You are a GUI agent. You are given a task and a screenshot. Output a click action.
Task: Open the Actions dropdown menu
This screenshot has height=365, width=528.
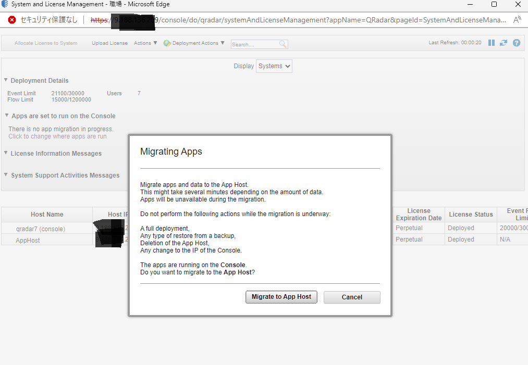pos(145,43)
